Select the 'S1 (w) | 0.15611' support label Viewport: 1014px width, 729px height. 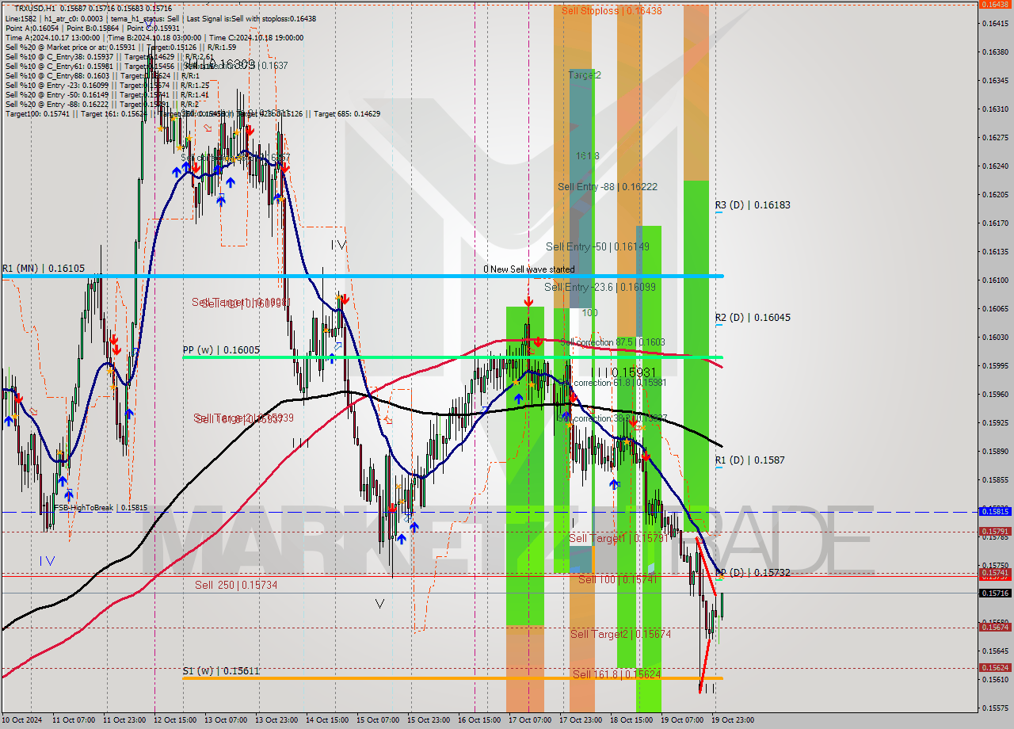coord(221,671)
